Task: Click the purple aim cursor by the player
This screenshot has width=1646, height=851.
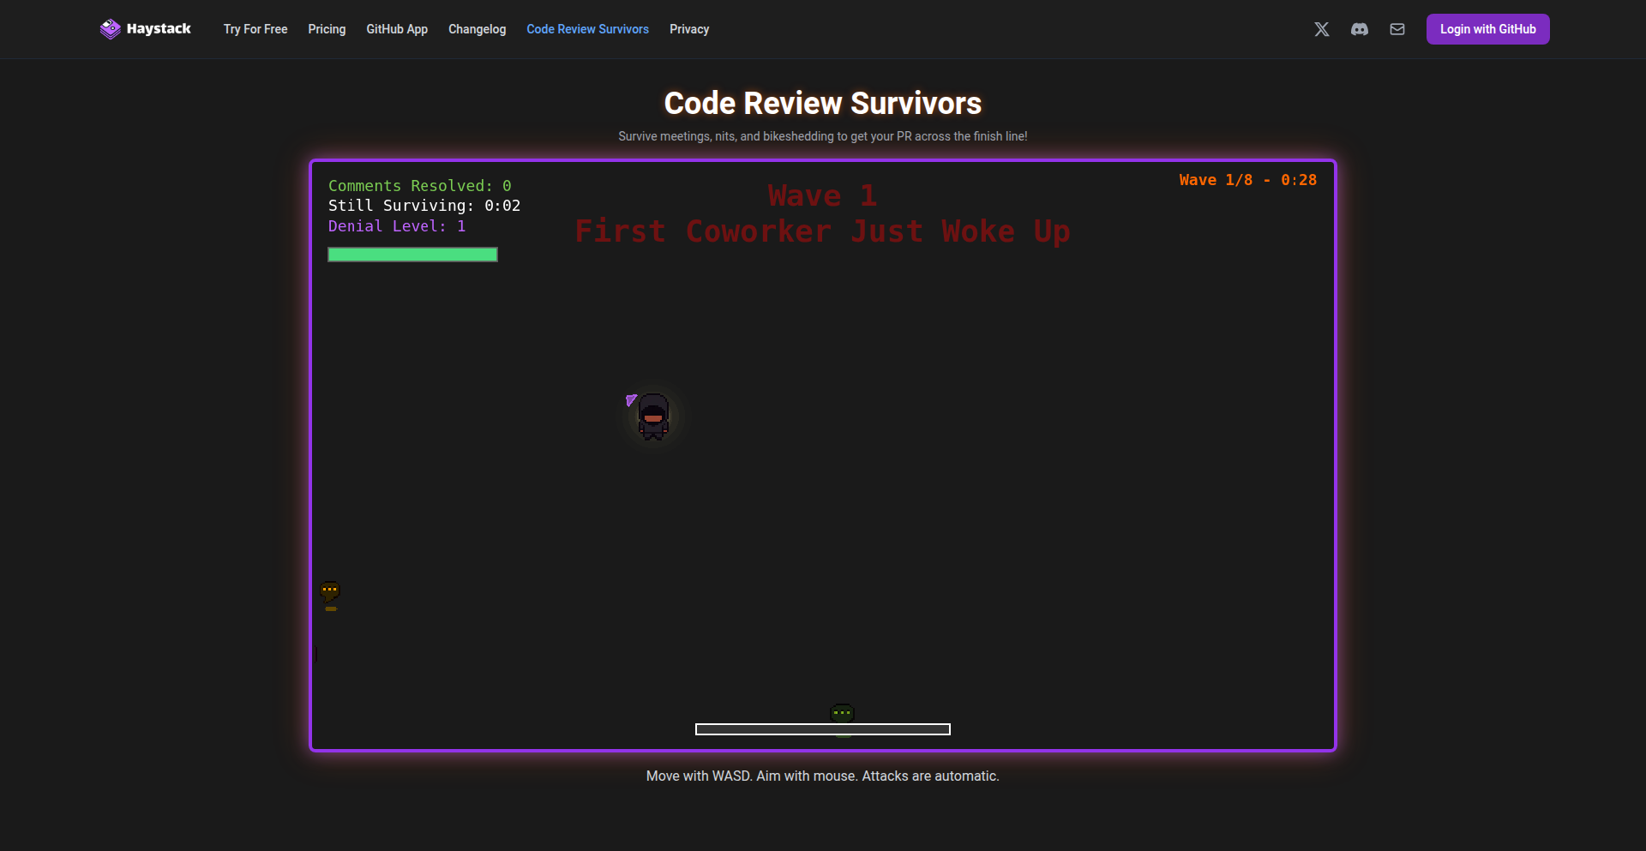Action: pyautogui.click(x=631, y=400)
